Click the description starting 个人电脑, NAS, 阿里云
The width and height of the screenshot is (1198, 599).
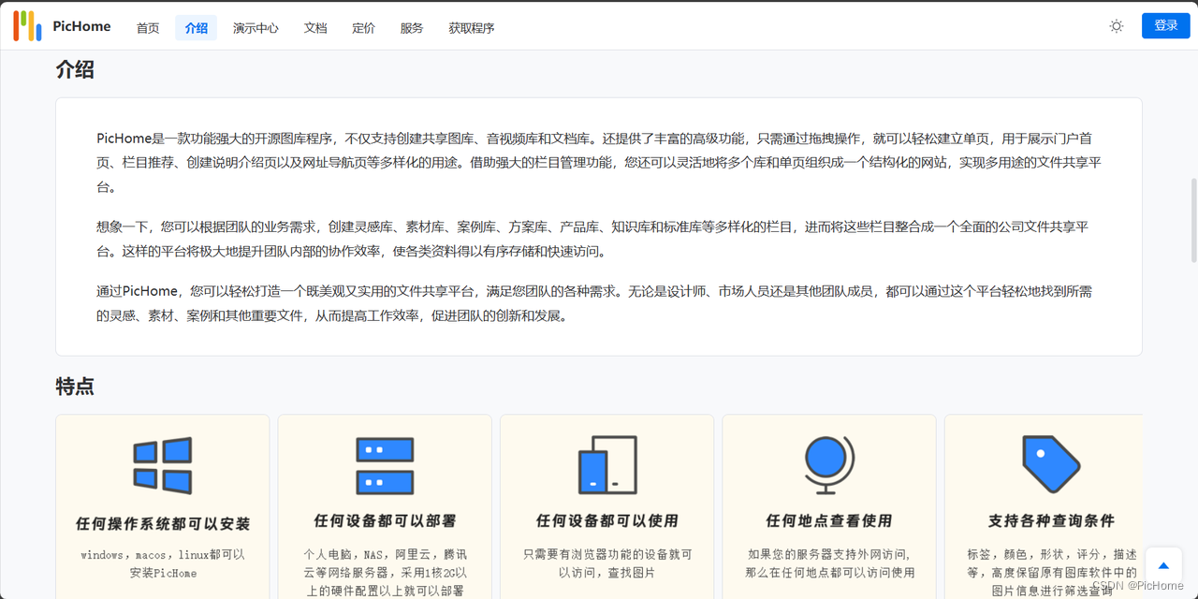coord(385,572)
